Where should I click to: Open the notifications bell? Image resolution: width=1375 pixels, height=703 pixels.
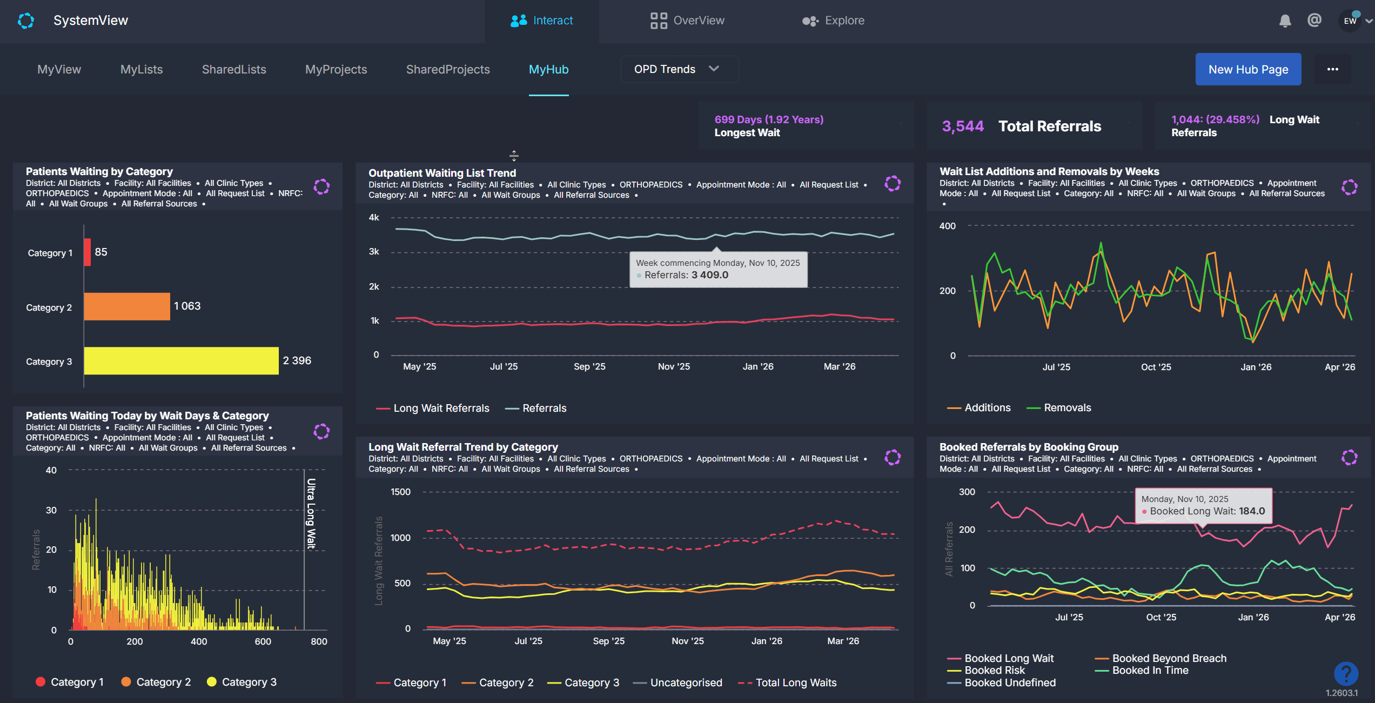(1285, 21)
